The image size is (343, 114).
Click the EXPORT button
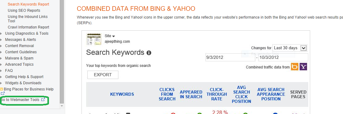point(103,75)
